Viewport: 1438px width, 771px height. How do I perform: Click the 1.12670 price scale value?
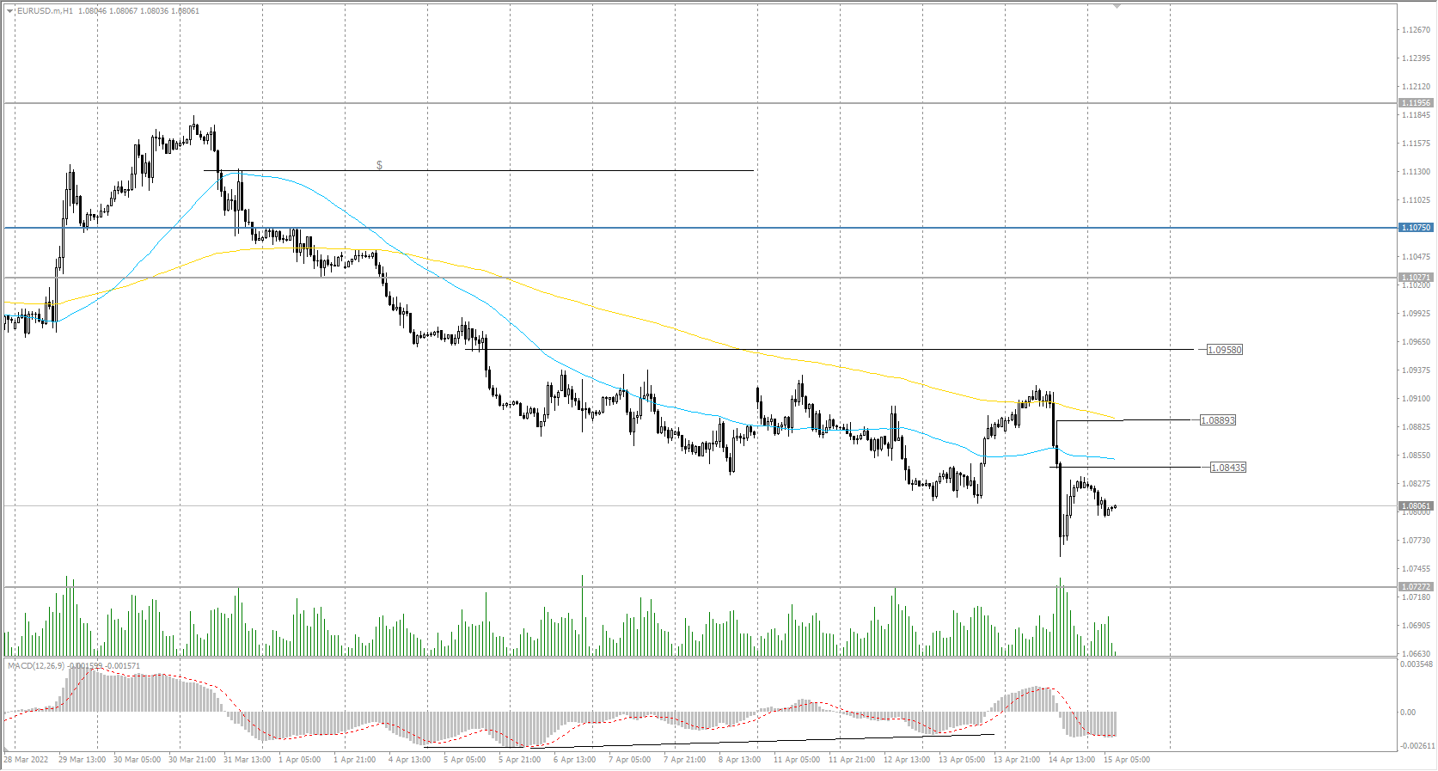click(x=1417, y=30)
